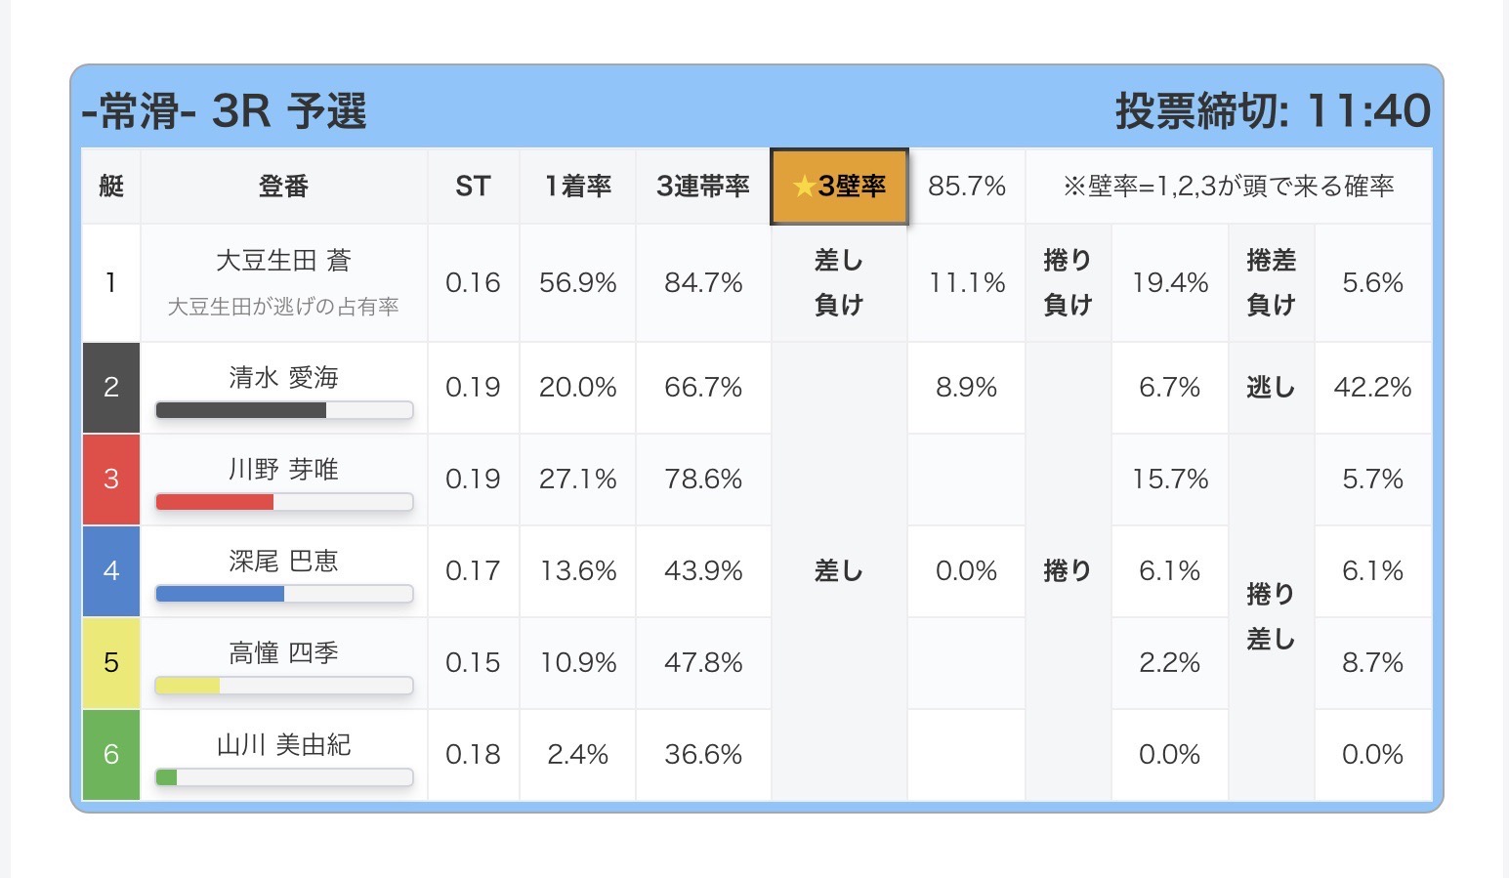Click 深尾 巴恵 blue occupancy bar
Screen dimensions: 1509x878
tap(284, 594)
